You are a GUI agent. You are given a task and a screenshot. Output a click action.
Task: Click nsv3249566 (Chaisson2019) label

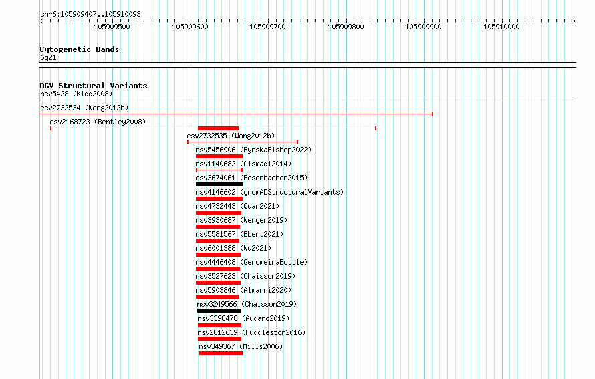click(x=247, y=304)
